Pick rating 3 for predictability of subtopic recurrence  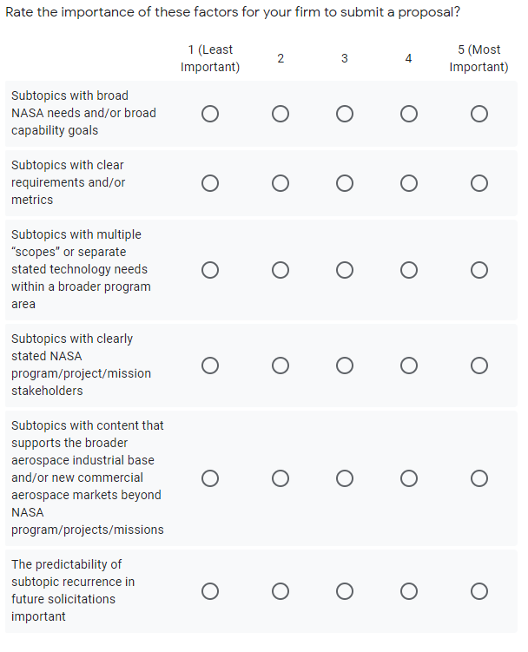point(345,591)
